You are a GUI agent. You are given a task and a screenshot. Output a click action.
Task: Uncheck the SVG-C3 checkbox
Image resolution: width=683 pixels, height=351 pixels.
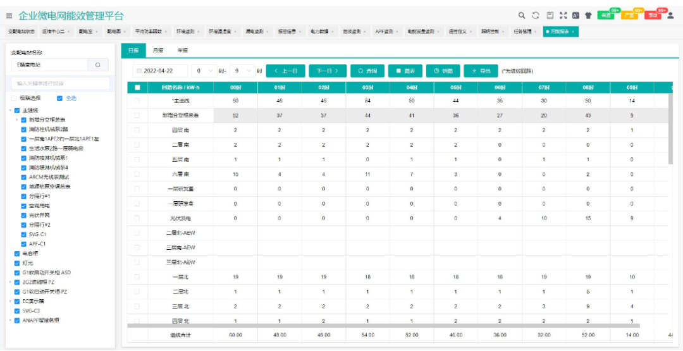[x=17, y=311]
